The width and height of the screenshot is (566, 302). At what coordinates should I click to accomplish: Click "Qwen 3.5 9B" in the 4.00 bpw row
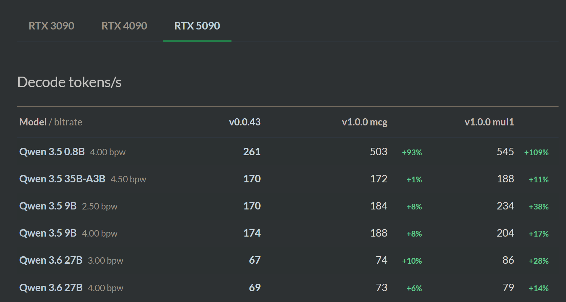coord(48,233)
